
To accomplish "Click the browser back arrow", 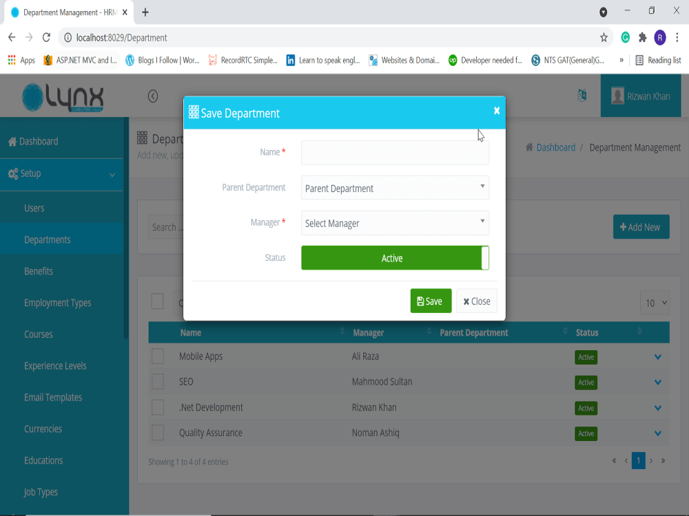I will (x=12, y=37).
